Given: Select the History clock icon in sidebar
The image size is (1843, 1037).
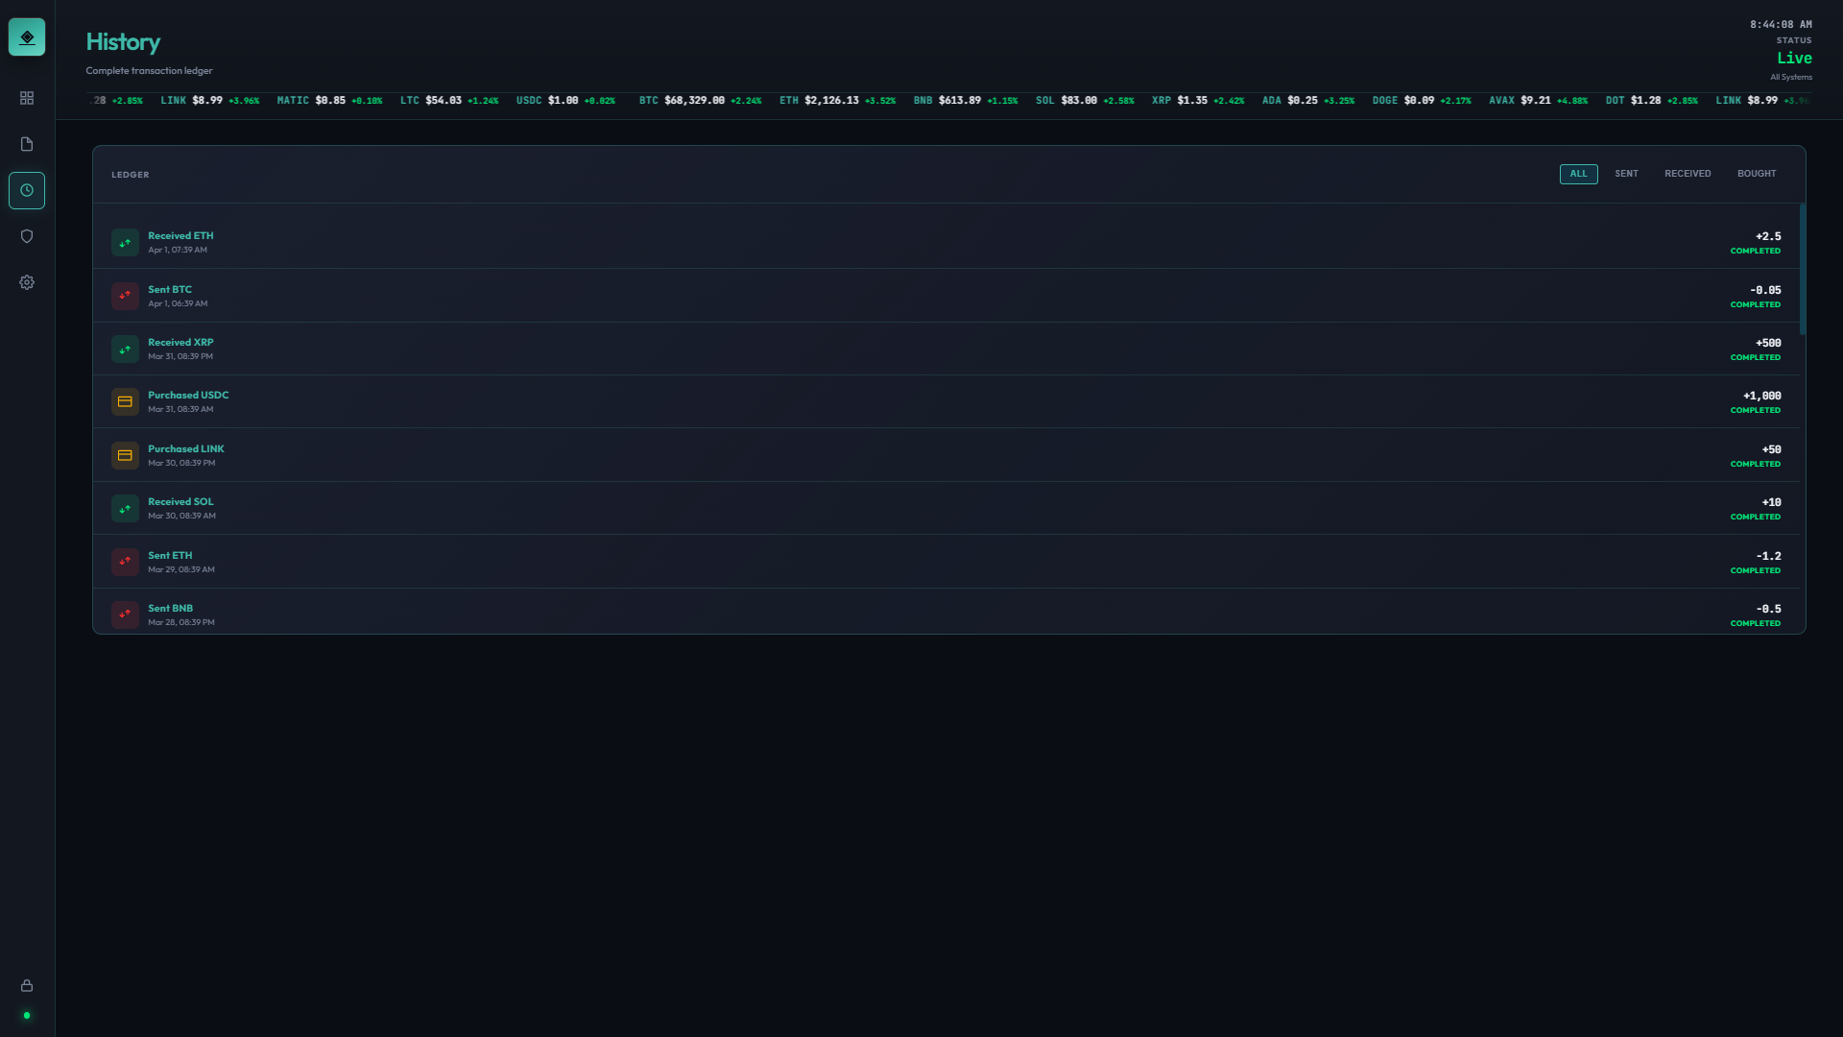Looking at the screenshot, I should coord(27,190).
